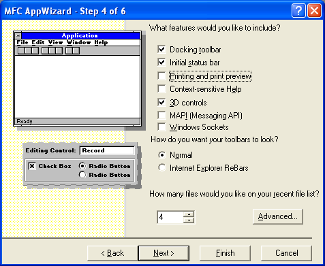Image resolution: width=325 pixels, height=266 pixels.
Task: Click the "How do you want your toolbars to look?" text
Action: [x=215, y=139]
